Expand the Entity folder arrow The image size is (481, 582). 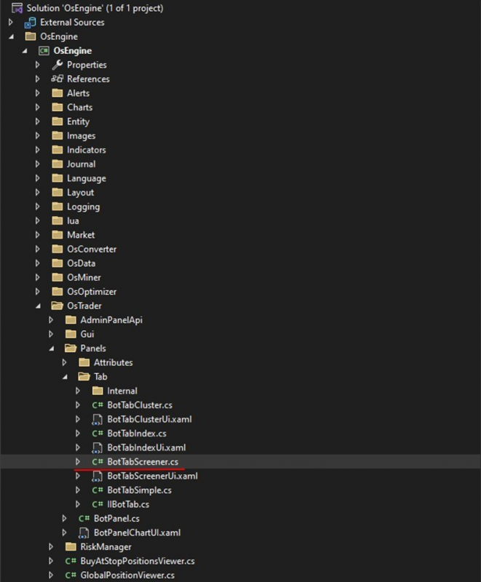38,121
